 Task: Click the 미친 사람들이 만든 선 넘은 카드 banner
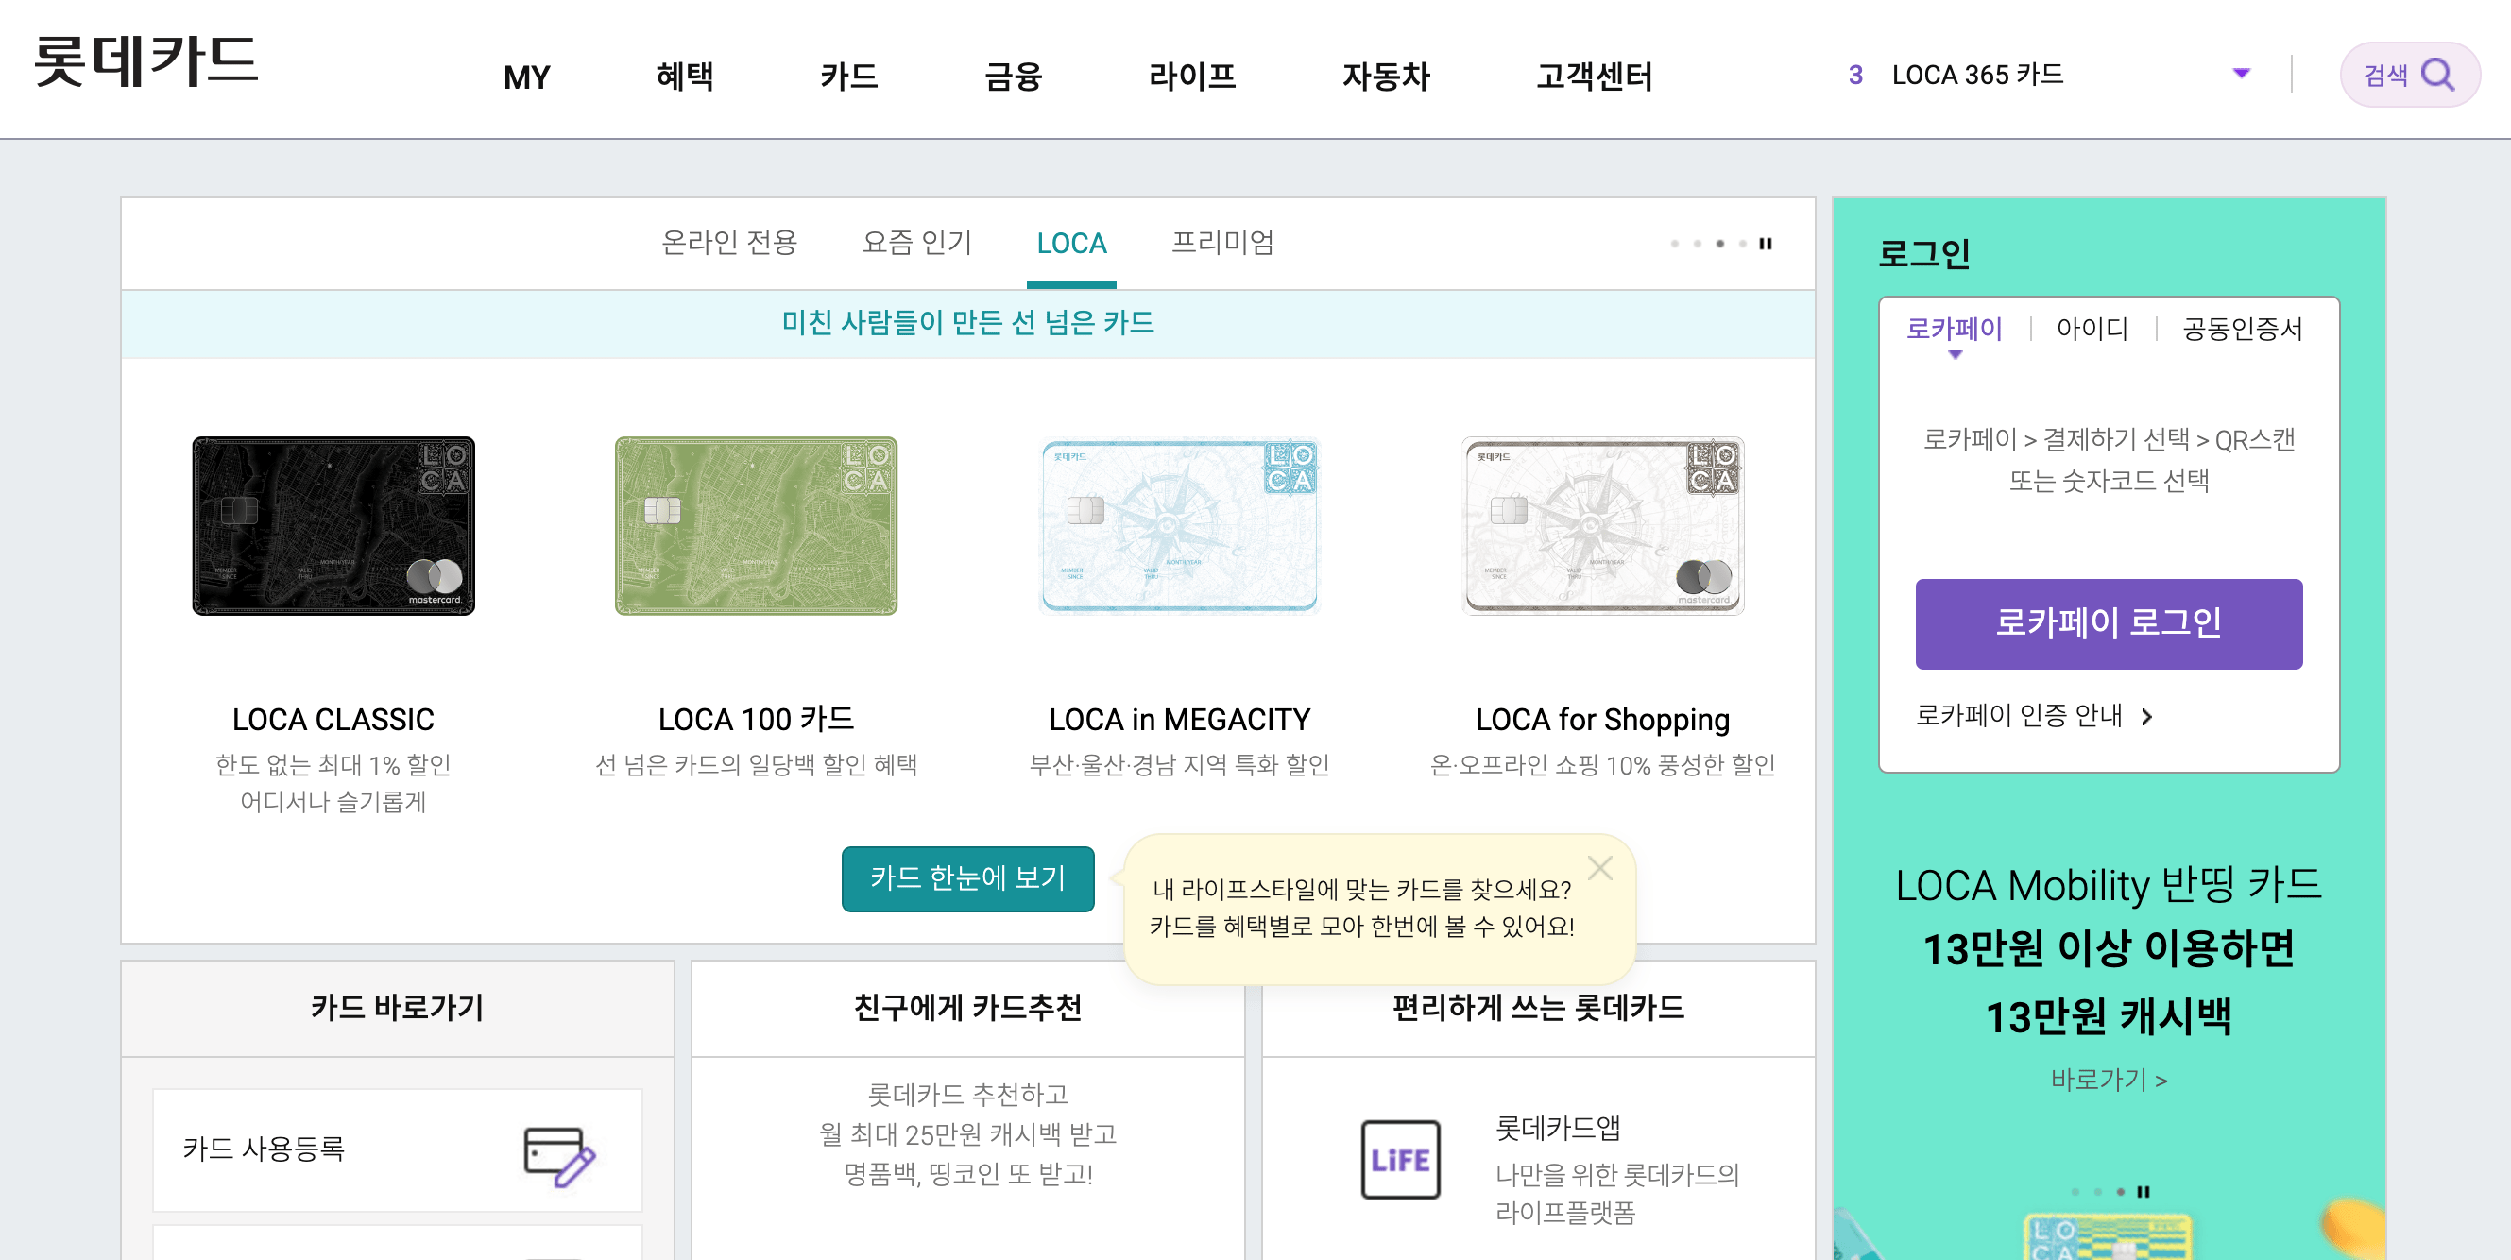pyautogui.click(x=968, y=322)
